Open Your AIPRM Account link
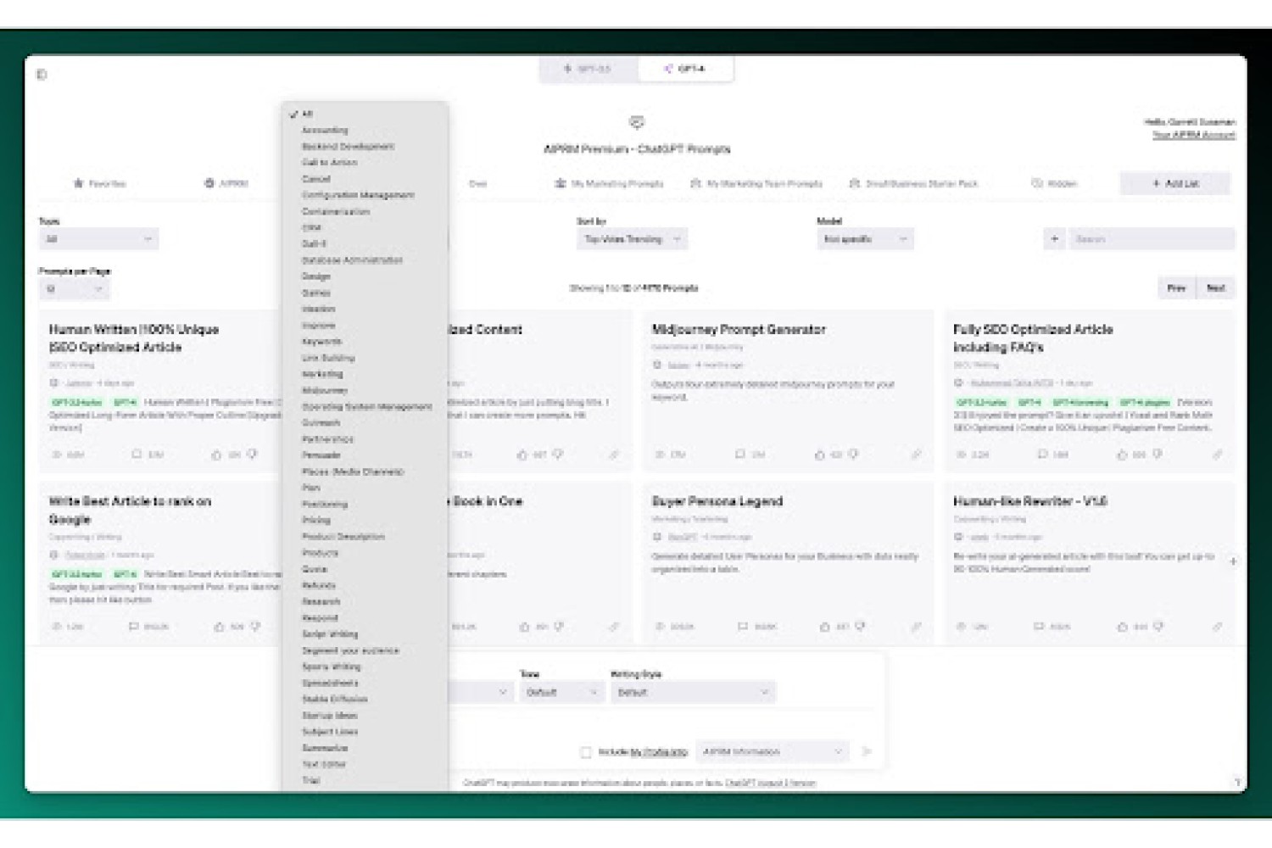The height and width of the screenshot is (848, 1272). (1193, 135)
